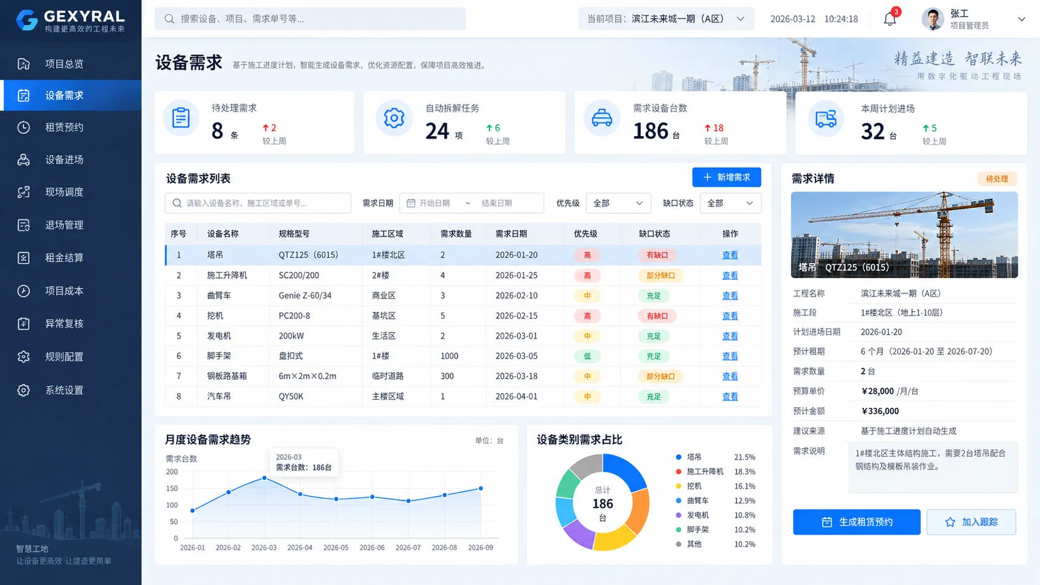
Task: Click the 异常复核 sidebar icon
Action: (x=24, y=323)
